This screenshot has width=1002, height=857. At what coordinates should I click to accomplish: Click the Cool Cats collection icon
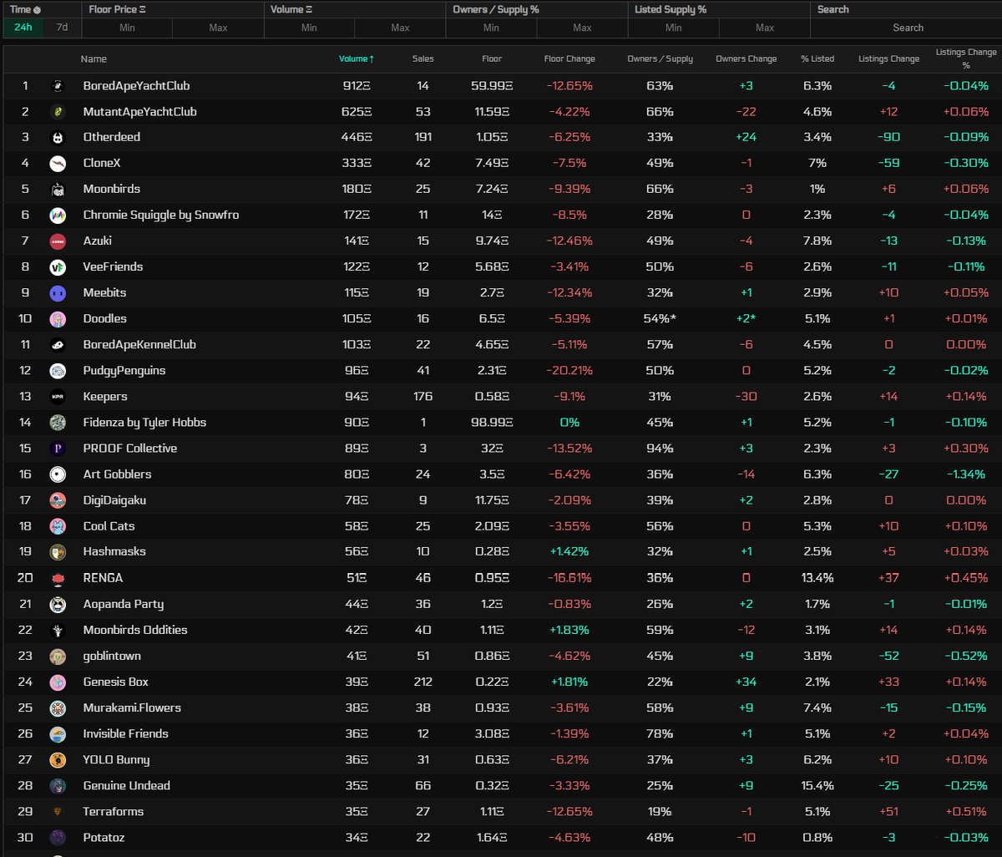pyautogui.click(x=58, y=525)
